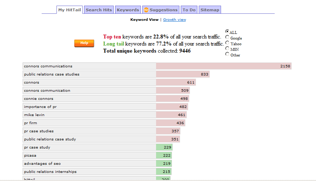The image size is (316, 181).
Task: Click the 'pr case studies' keyword
Action: pos(89,131)
